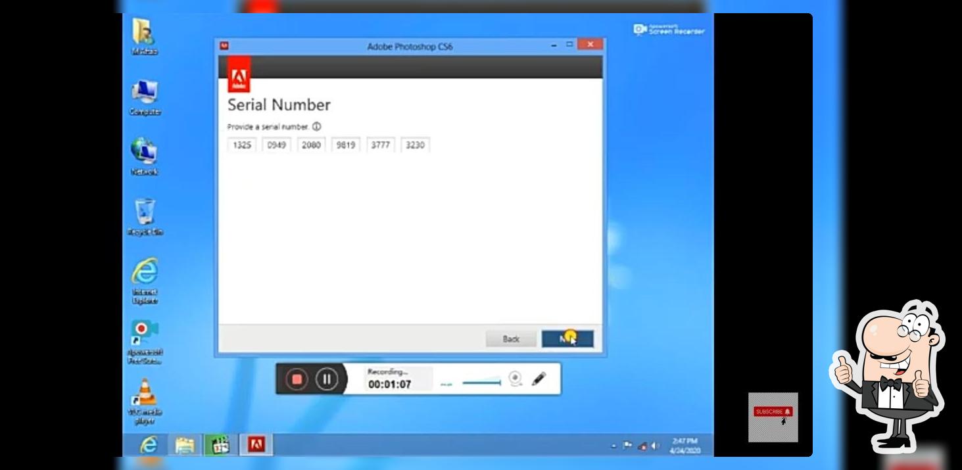Go Back in the Photoshop installer
The height and width of the screenshot is (470, 962).
click(x=511, y=339)
